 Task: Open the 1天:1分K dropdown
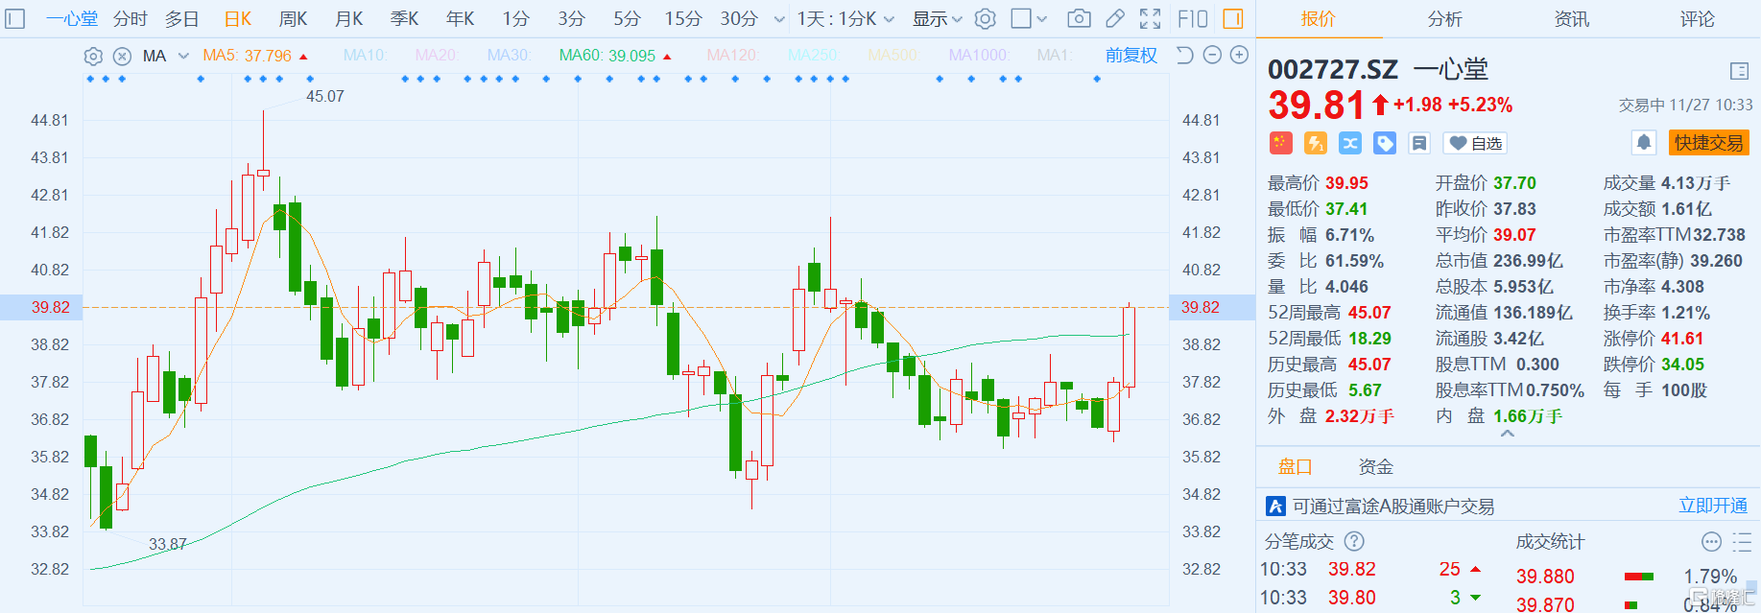845,18
